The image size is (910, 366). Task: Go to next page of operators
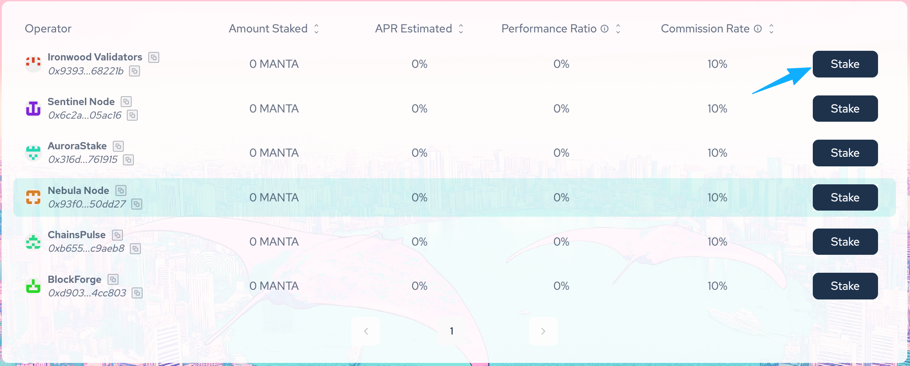543,331
